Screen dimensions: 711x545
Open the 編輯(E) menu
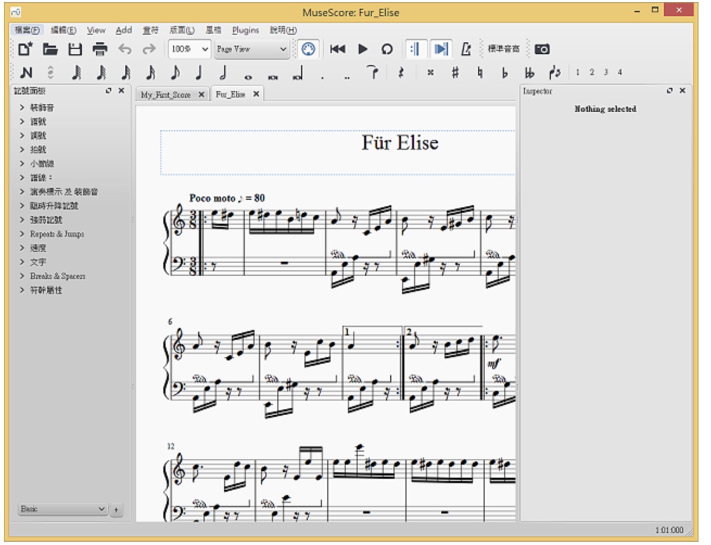(x=64, y=30)
